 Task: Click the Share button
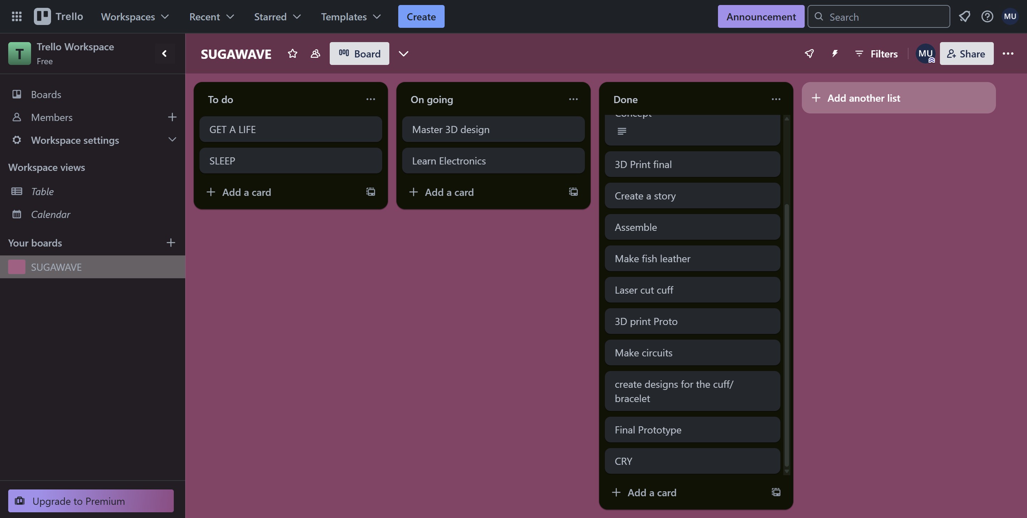(966, 54)
